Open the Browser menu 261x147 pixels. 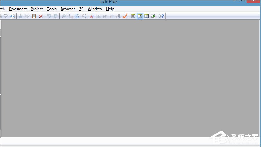68,9
